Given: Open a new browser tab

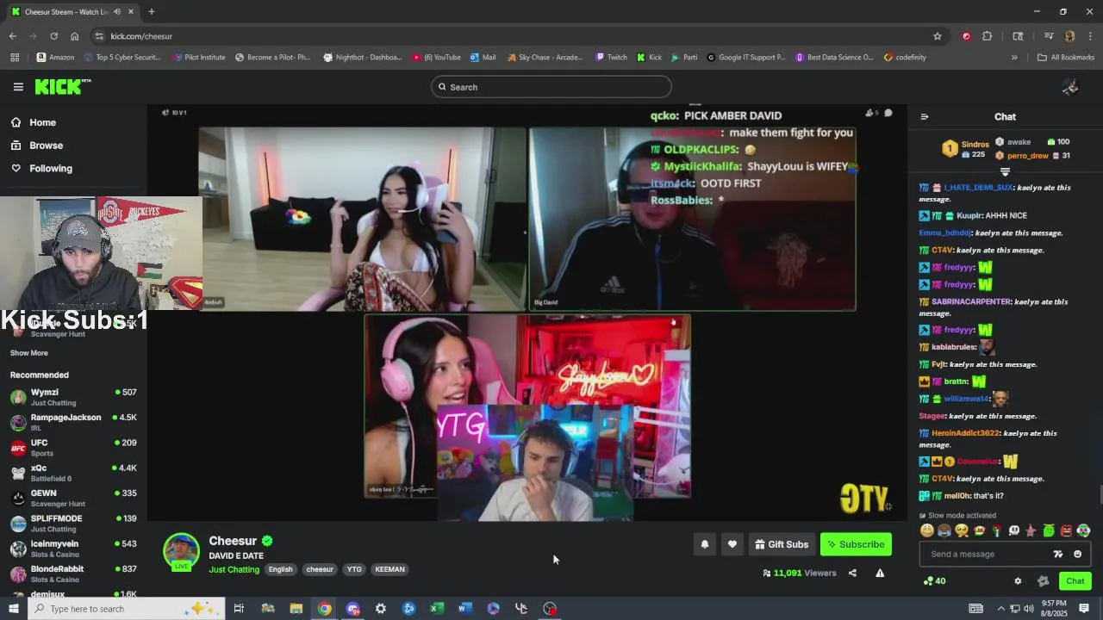Looking at the screenshot, I should click(x=151, y=12).
